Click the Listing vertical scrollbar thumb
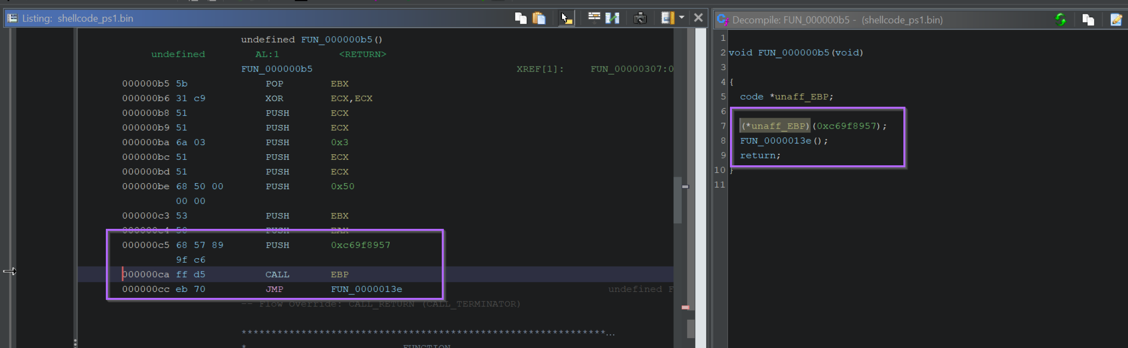This screenshot has width=1128, height=348. tap(678, 200)
